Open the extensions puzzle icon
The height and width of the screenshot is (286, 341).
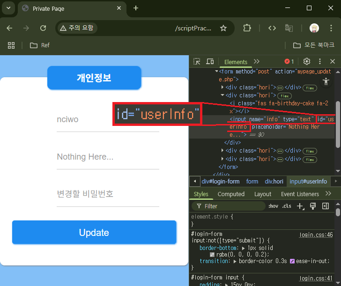point(247,28)
